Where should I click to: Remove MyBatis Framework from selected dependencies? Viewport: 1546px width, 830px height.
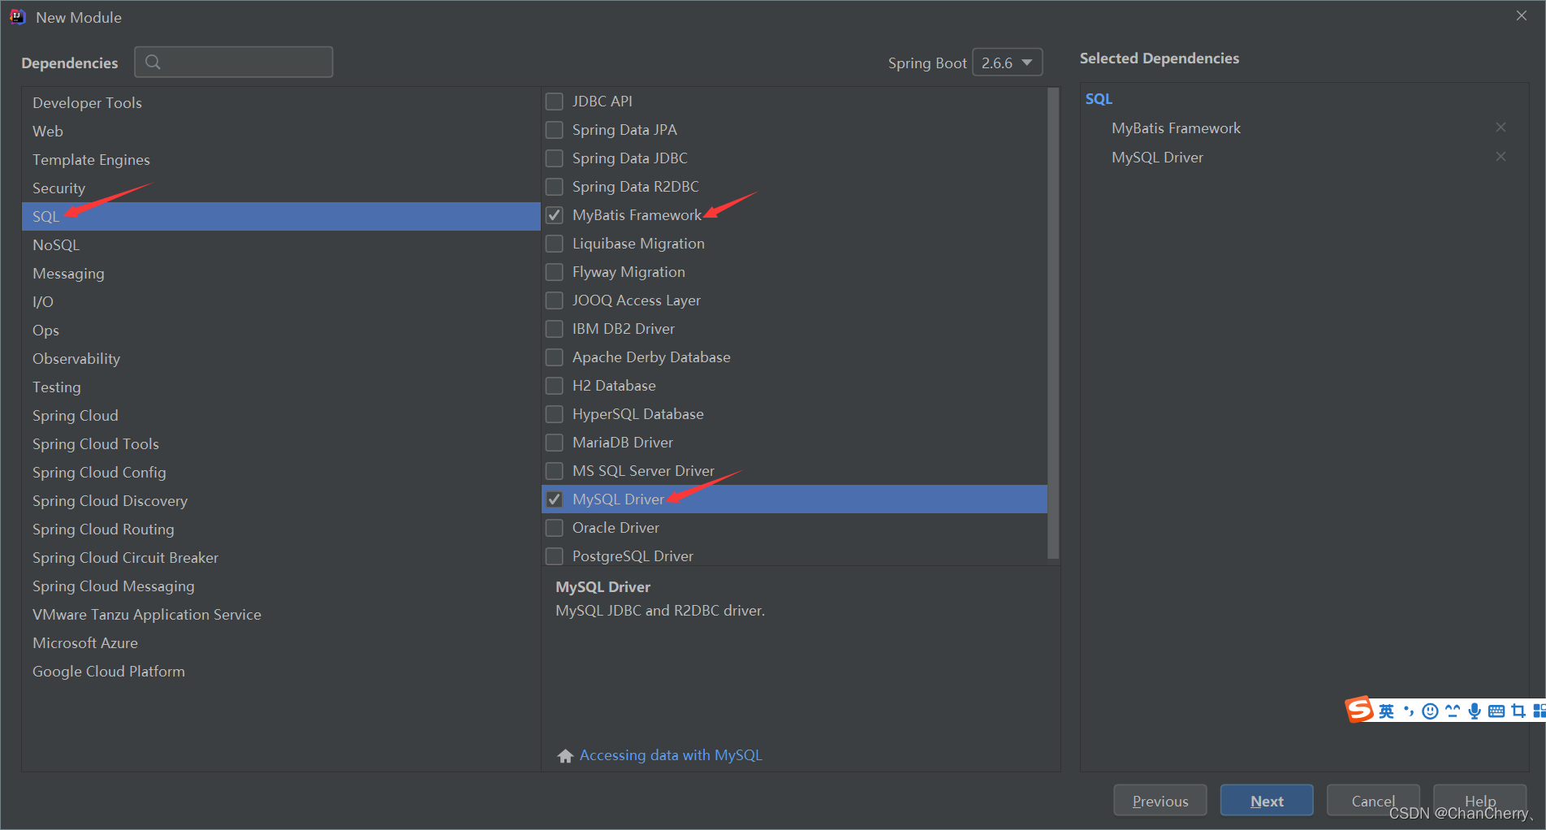coord(1501,128)
